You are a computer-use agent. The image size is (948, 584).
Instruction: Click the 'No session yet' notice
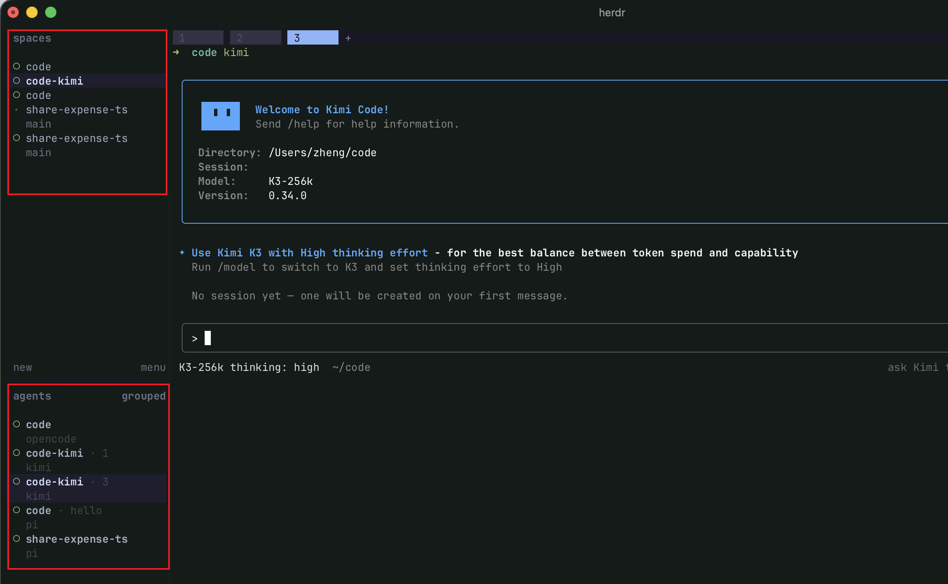coord(379,296)
